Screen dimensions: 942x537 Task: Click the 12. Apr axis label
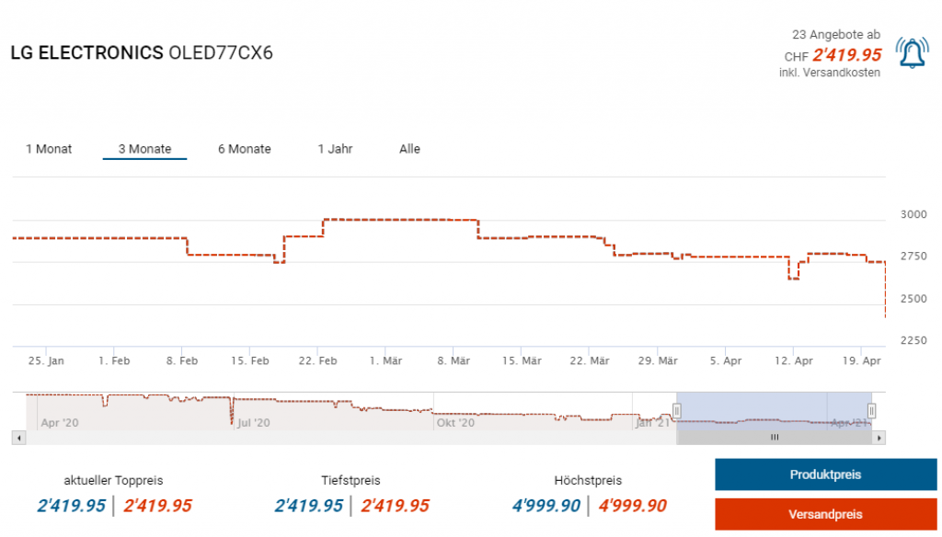794,361
